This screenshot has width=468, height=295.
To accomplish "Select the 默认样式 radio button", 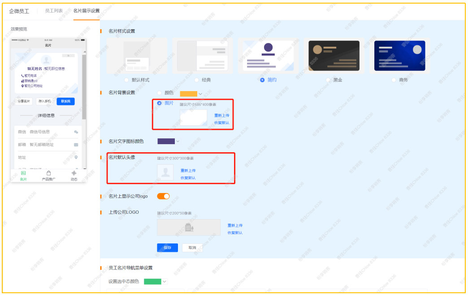I will coord(126,80).
